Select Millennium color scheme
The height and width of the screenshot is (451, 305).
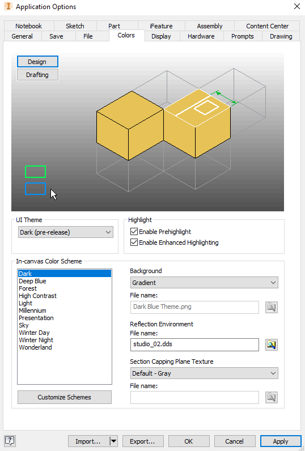click(x=65, y=310)
